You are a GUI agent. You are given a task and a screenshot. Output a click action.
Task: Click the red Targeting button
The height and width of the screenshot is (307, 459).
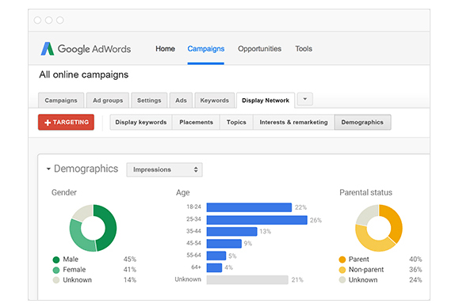tap(66, 122)
